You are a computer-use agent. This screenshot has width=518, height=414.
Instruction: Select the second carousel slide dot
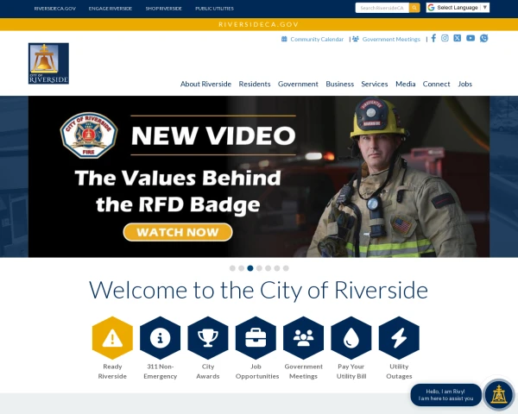[x=242, y=268]
